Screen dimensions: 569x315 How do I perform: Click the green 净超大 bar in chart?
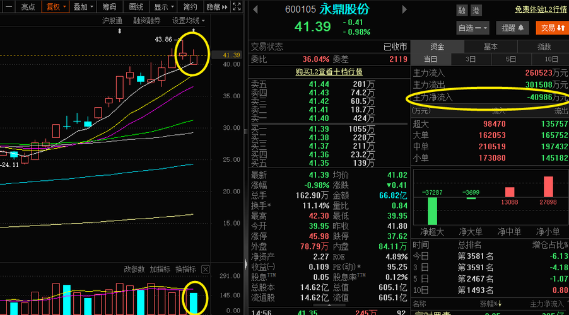point(432,210)
